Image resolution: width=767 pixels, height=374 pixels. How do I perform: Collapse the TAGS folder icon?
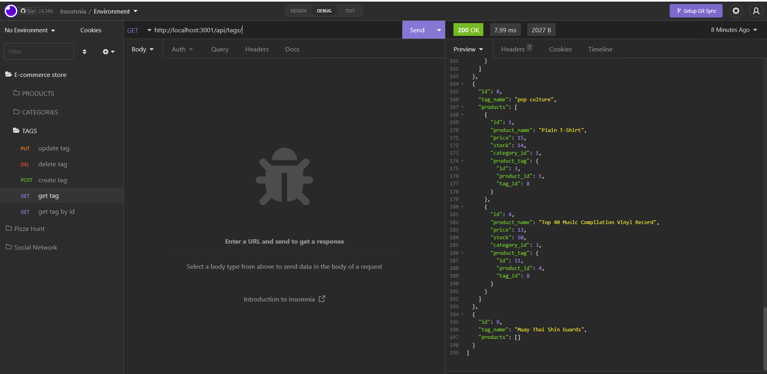(16, 130)
